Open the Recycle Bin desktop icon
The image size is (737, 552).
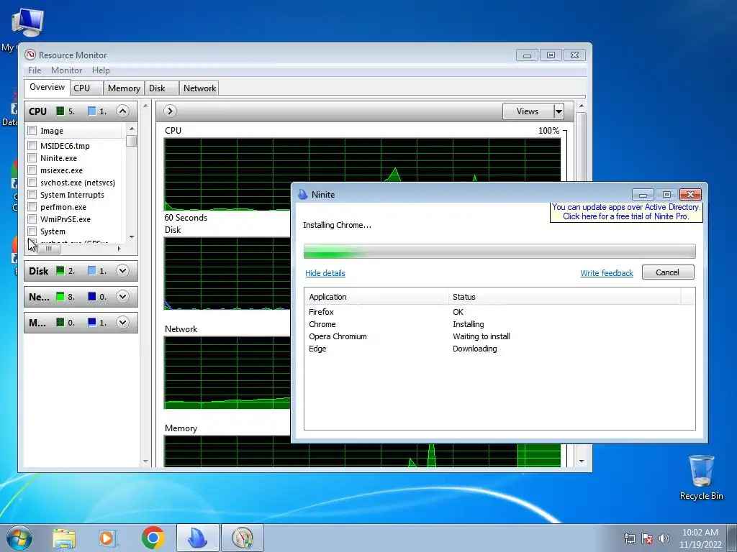click(x=701, y=477)
